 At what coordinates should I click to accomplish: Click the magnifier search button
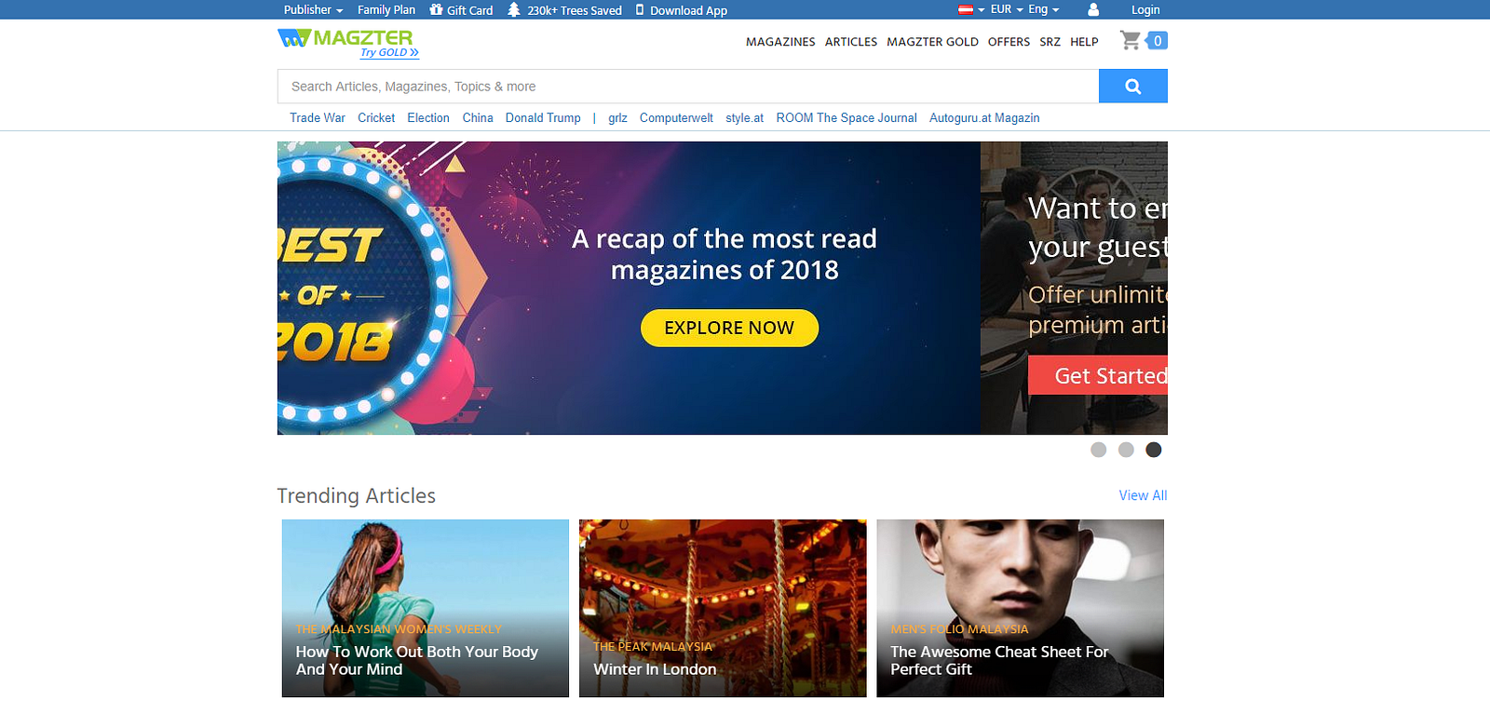tap(1133, 87)
